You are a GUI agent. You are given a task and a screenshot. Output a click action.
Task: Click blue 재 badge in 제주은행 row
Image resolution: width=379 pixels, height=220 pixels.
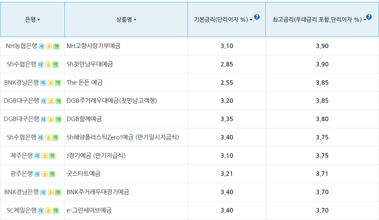(37, 156)
